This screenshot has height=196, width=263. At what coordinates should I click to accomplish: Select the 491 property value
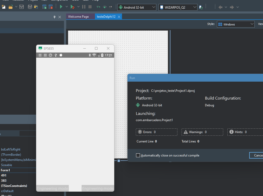point(4,175)
